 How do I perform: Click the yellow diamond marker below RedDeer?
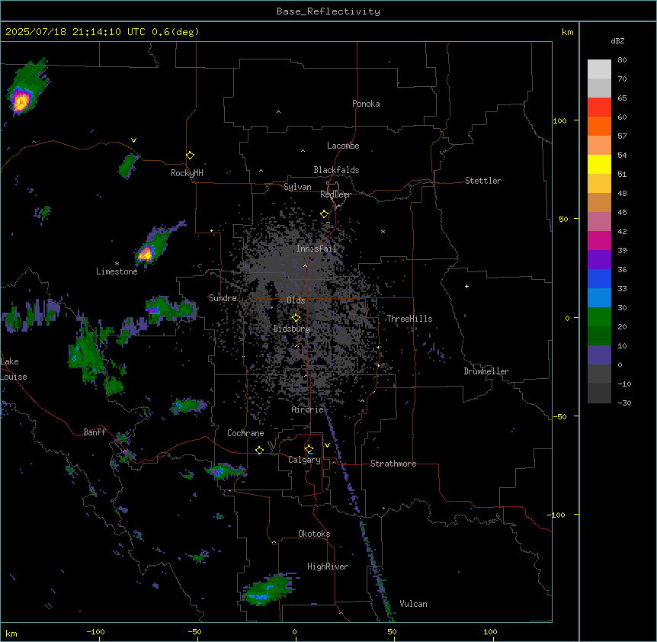(324, 214)
